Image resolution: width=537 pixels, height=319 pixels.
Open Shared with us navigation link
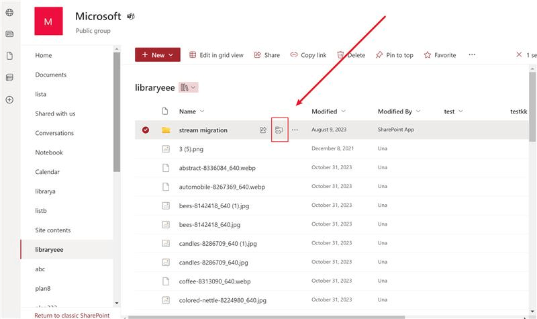pos(55,113)
